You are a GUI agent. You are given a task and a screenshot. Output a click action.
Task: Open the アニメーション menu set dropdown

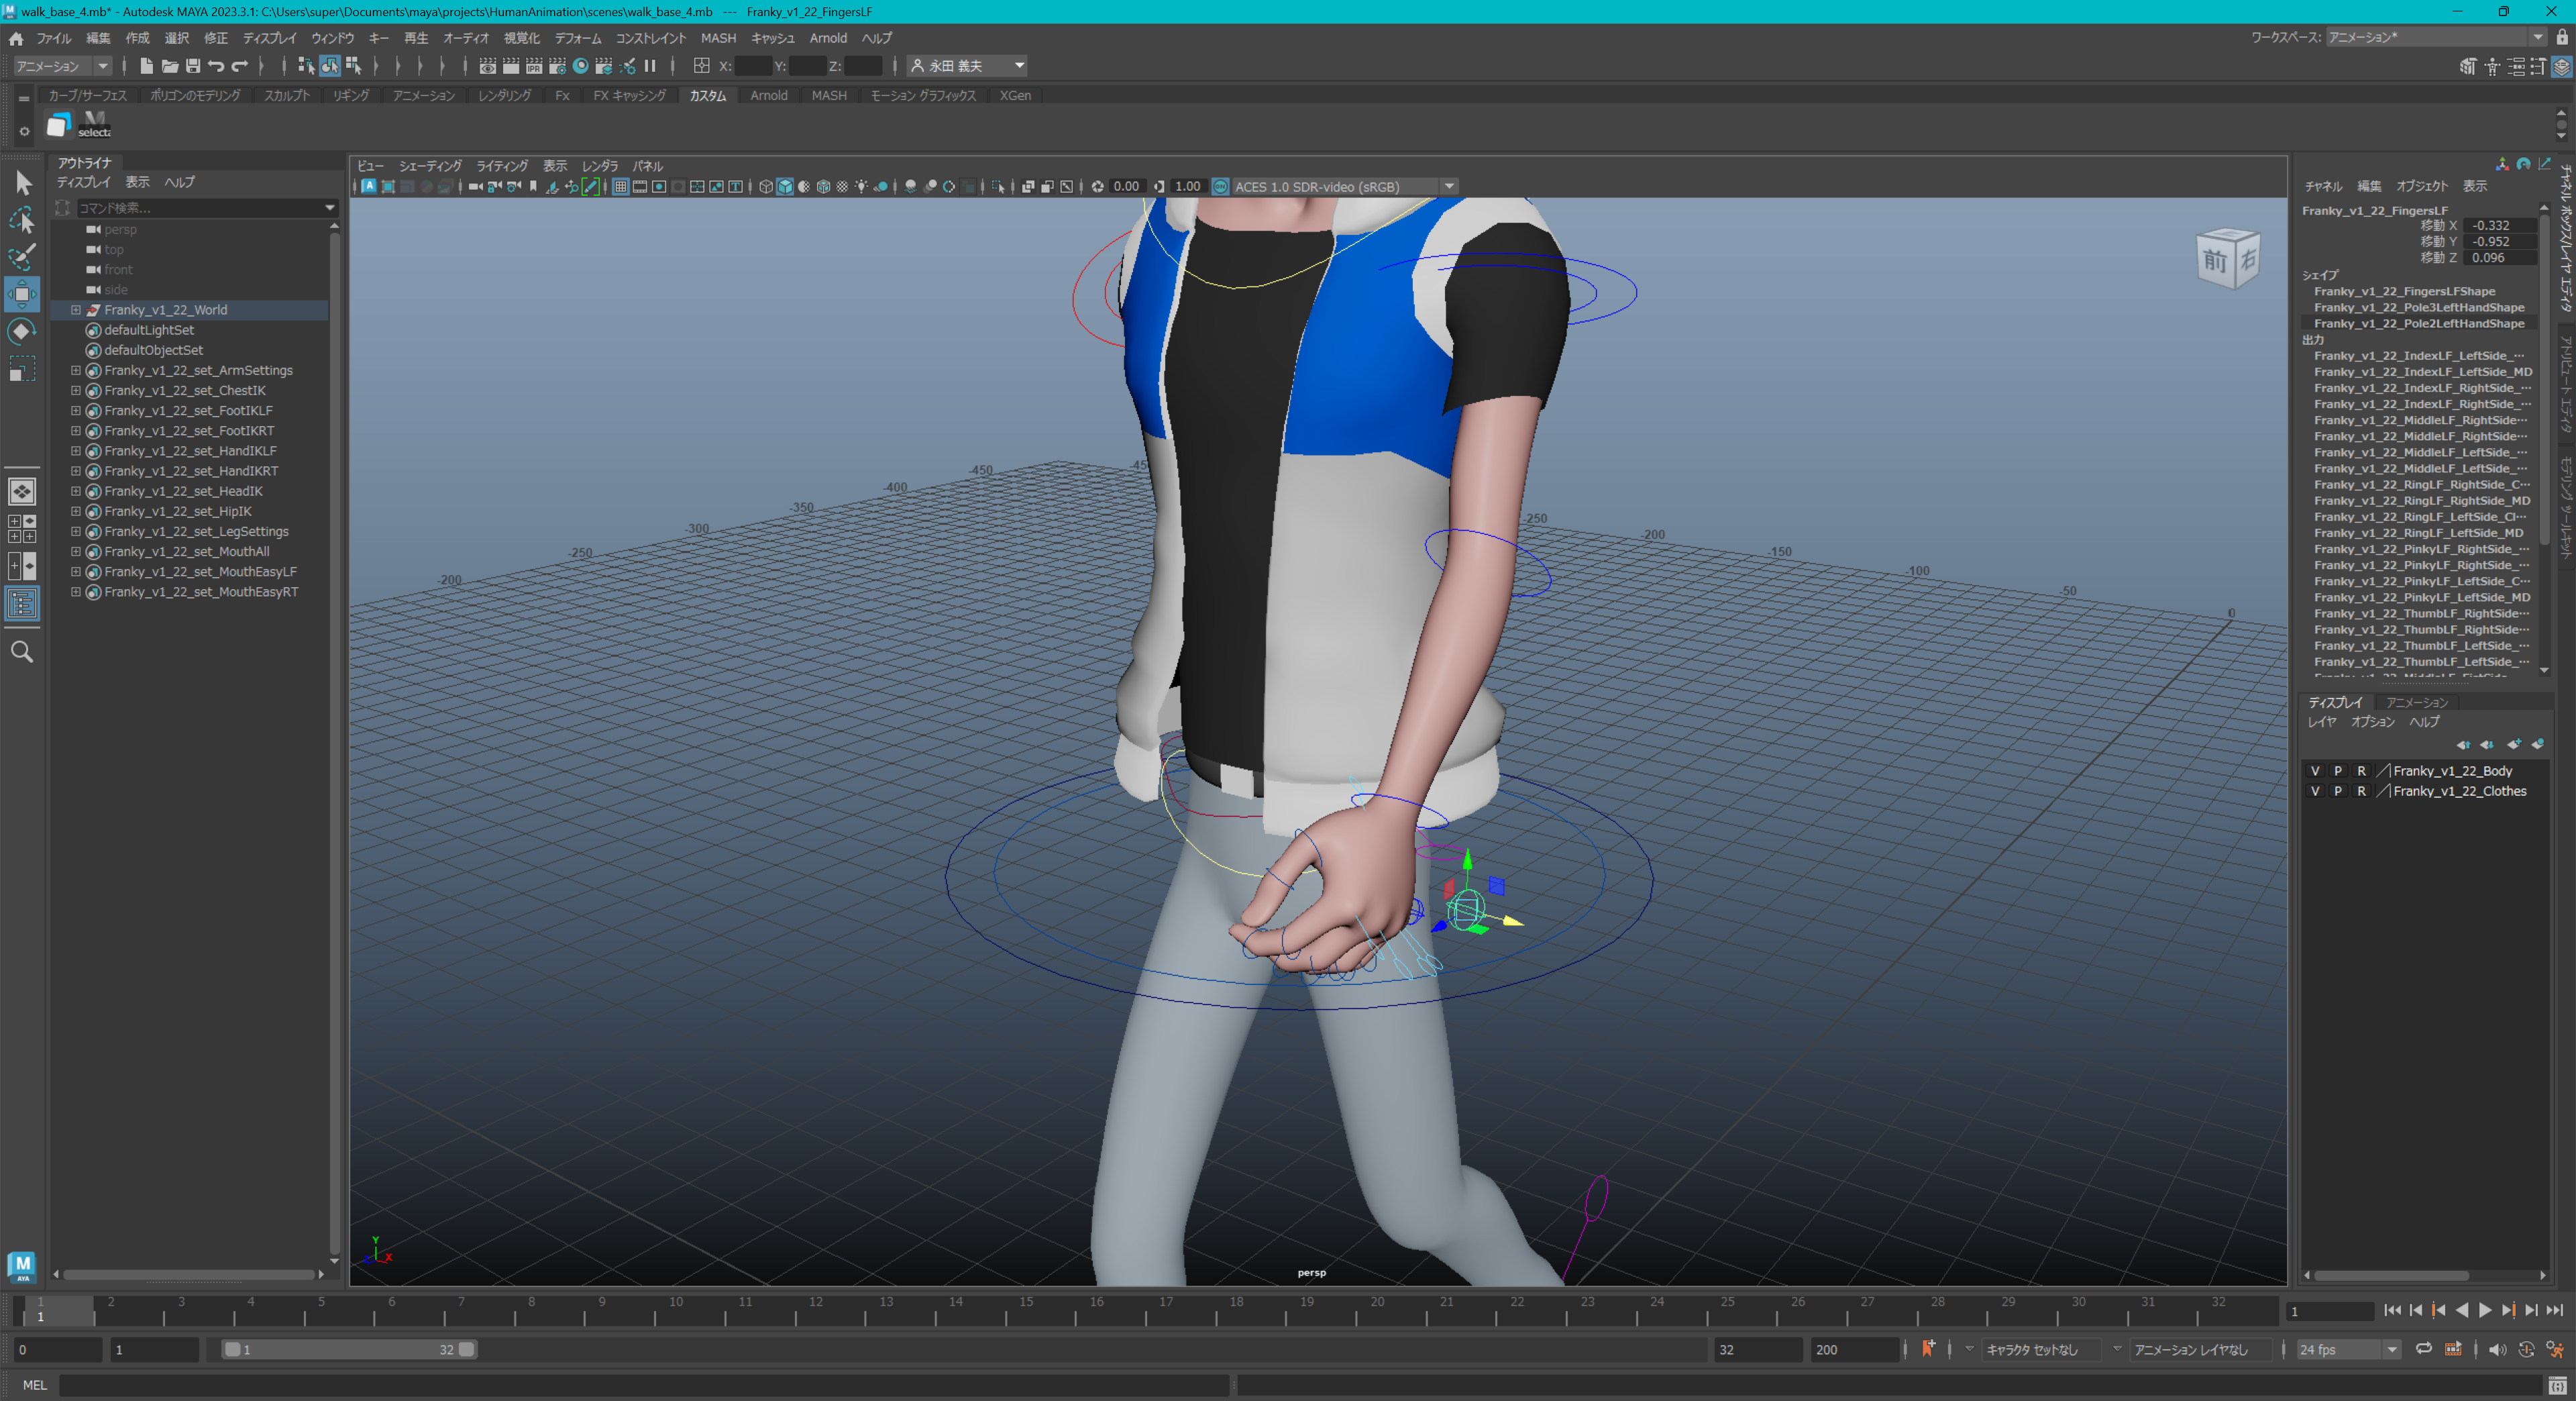(x=62, y=66)
